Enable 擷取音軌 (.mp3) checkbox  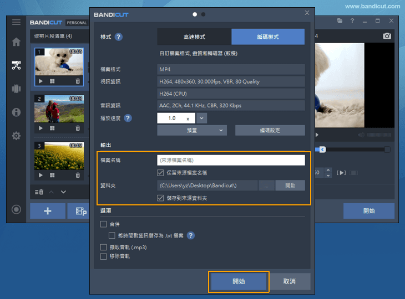tap(103, 247)
